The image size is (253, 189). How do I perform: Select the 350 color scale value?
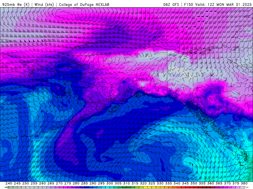pos(194,183)
